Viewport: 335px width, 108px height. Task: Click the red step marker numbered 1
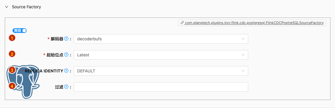(12, 38)
